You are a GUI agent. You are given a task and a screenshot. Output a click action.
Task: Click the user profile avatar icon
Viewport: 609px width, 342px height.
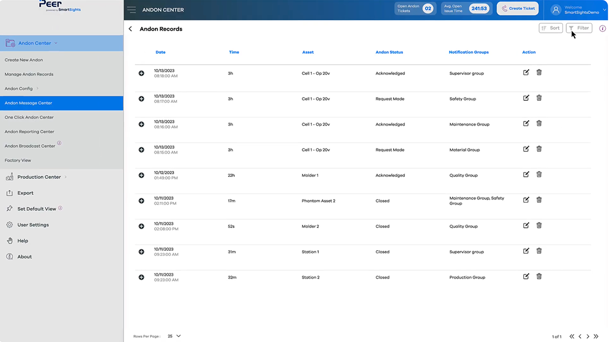click(556, 9)
